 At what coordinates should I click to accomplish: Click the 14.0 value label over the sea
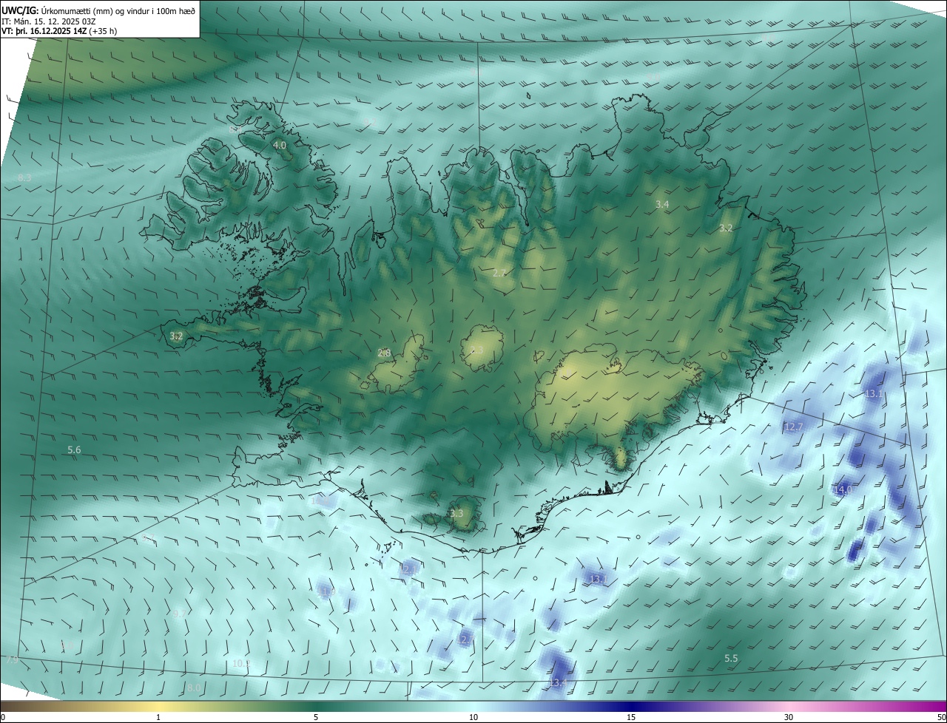click(843, 489)
